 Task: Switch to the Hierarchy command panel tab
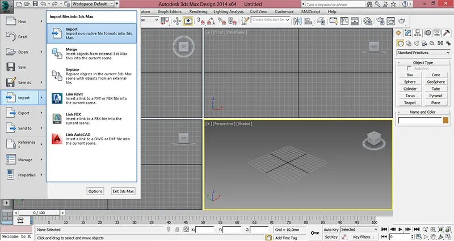point(418,33)
